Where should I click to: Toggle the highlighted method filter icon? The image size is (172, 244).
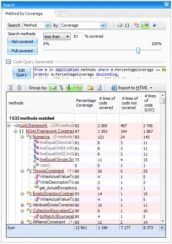145,25
